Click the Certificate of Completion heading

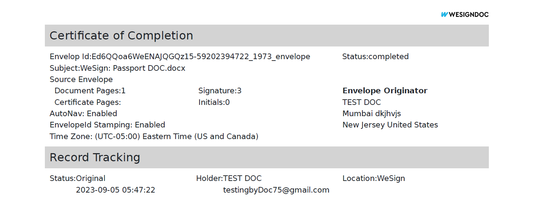121,36
